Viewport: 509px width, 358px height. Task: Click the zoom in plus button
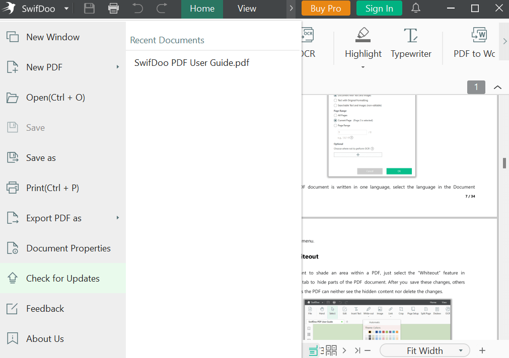coord(482,350)
